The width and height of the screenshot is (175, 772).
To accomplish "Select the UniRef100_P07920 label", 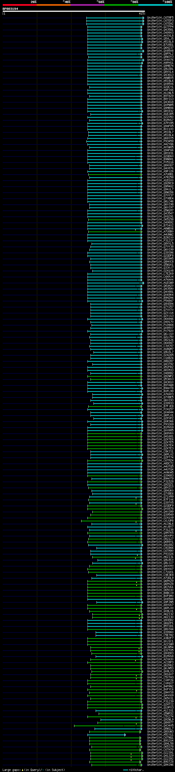I will tap(160, 331).
